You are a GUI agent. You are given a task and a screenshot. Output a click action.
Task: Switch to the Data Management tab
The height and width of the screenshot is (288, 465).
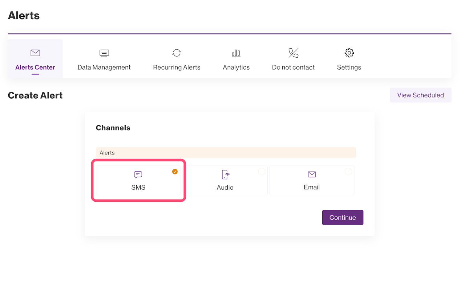[x=104, y=67]
